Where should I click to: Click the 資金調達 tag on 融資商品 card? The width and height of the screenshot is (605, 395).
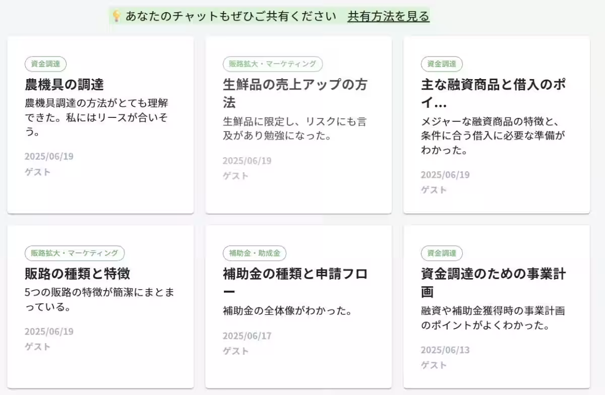442,64
